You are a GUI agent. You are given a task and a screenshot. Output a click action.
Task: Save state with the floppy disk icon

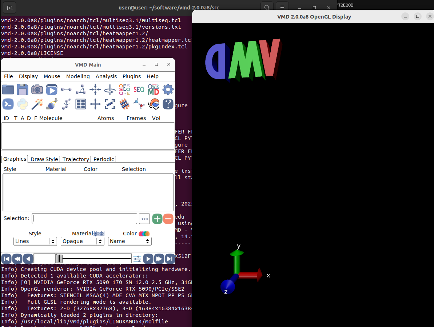[x=23, y=89]
